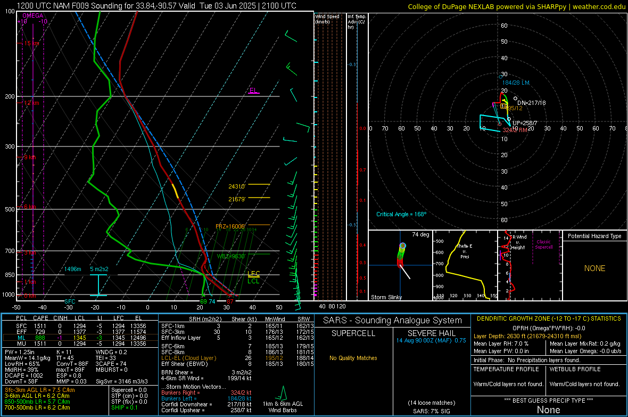This screenshot has width=628, height=417.
Task: Select the highlighted ML parcel row
Action: pos(80,338)
